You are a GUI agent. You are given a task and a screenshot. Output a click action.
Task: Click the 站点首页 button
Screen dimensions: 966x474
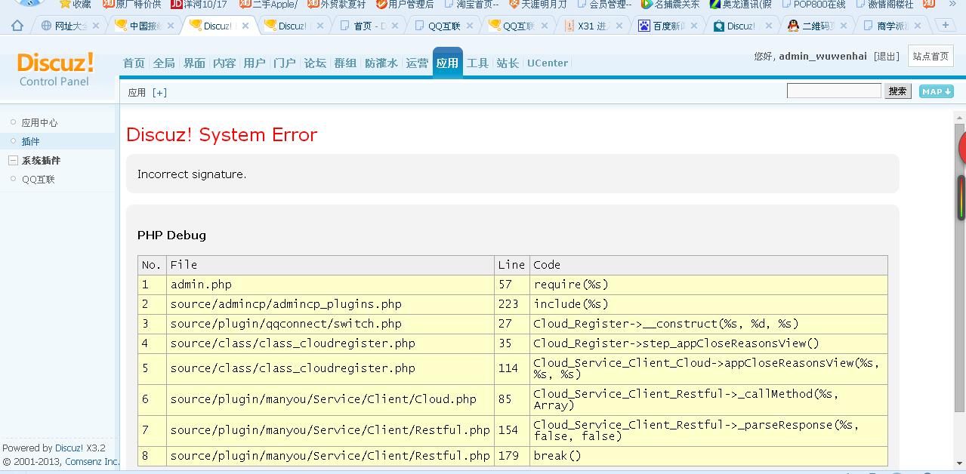tap(930, 57)
